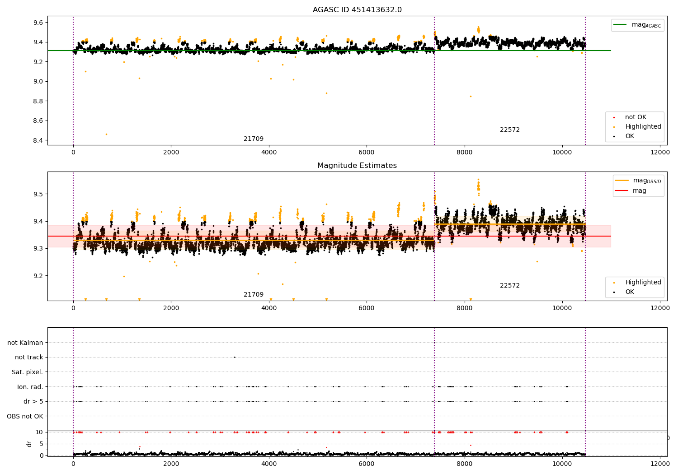Click the 9.3 y-axis tick label
This screenshot has width=678, height=474.
pyautogui.click(x=38, y=249)
